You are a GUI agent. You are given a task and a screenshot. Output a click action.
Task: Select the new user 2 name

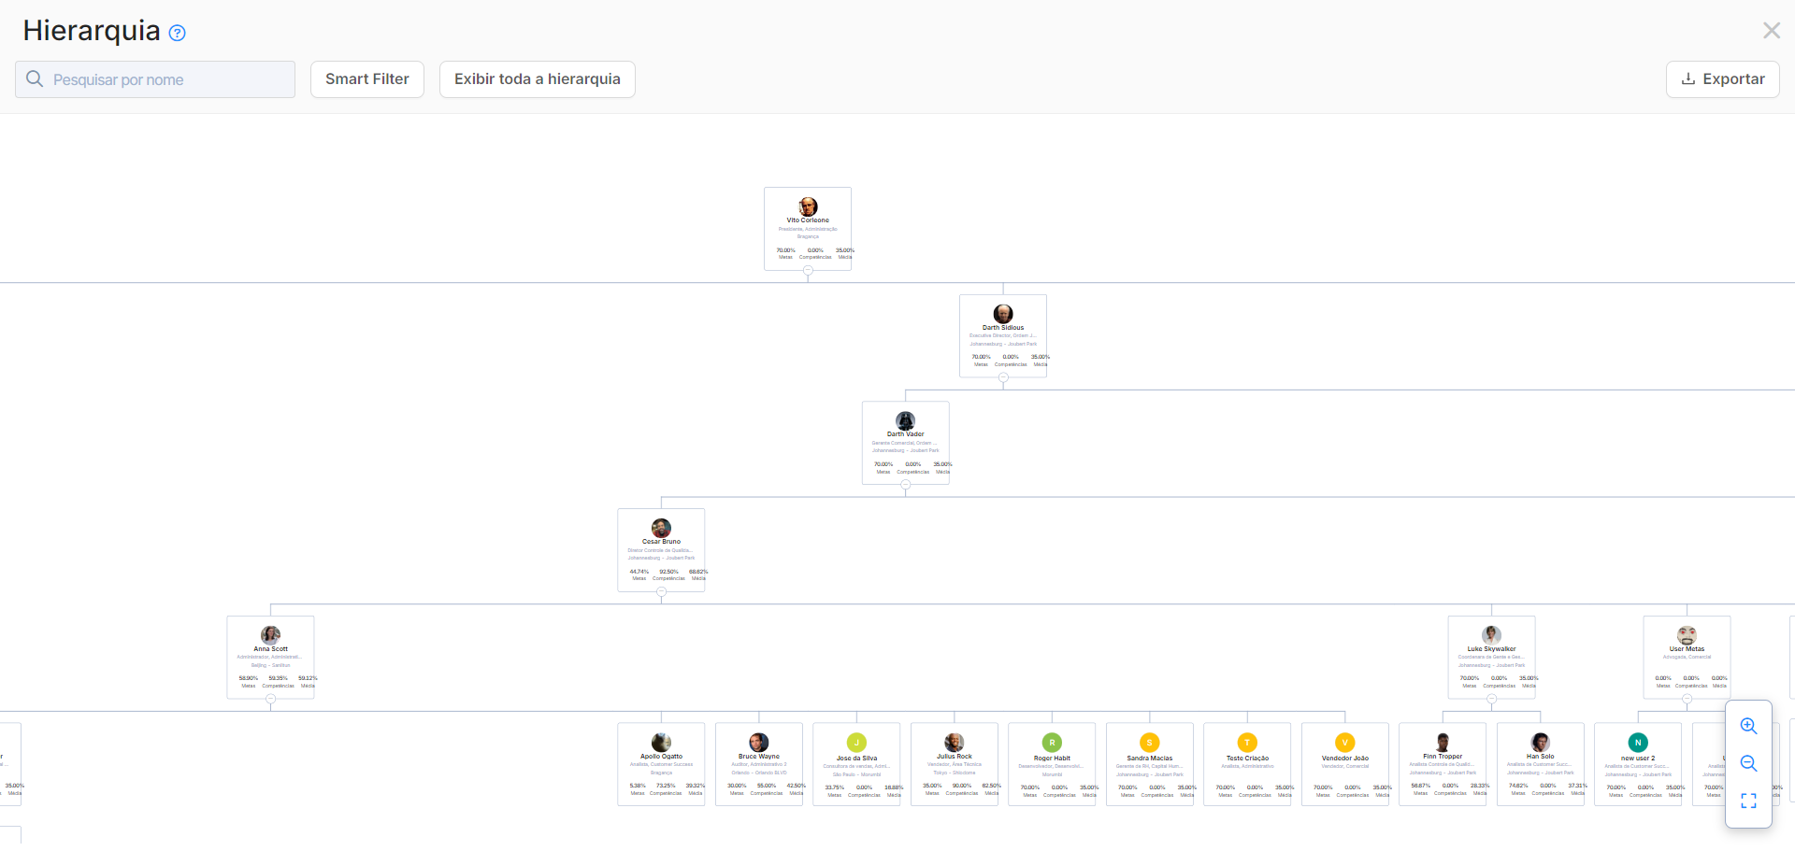click(1638, 759)
